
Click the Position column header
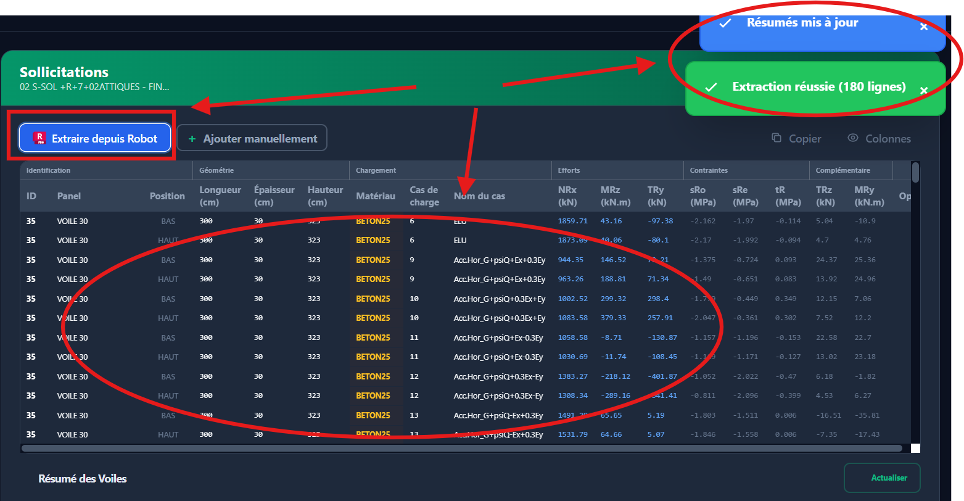pyautogui.click(x=167, y=196)
